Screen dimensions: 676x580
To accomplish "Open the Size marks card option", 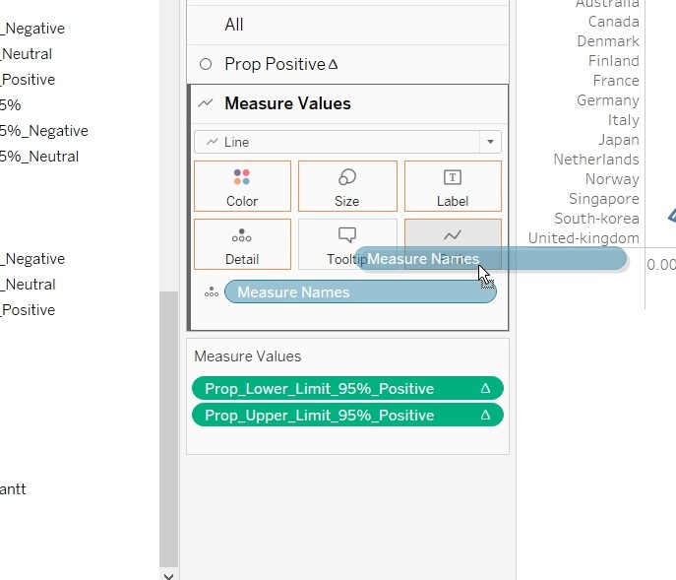I will click(x=346, y=186).
